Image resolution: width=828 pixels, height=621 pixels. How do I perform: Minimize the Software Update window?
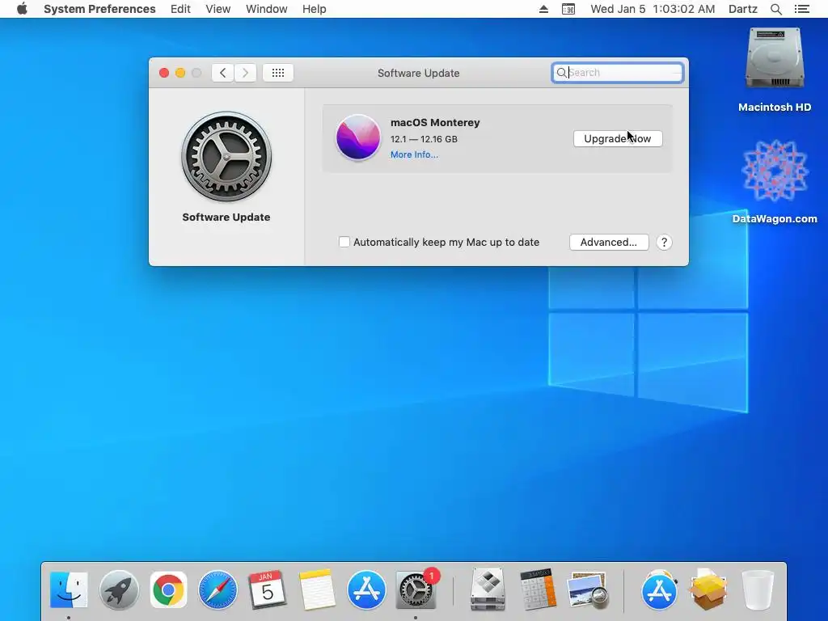pos(180,73)
